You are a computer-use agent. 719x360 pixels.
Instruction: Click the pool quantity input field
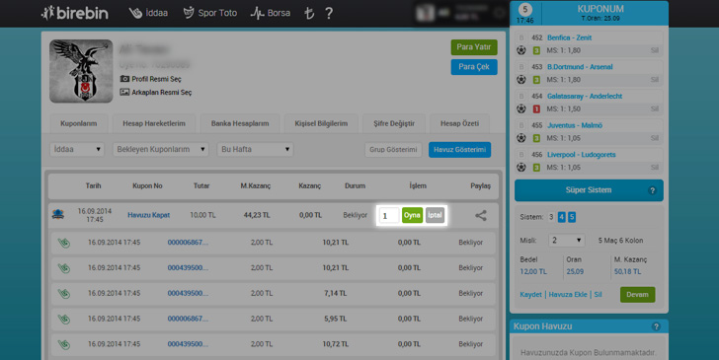pyautogui.click(x=389, y=215)
